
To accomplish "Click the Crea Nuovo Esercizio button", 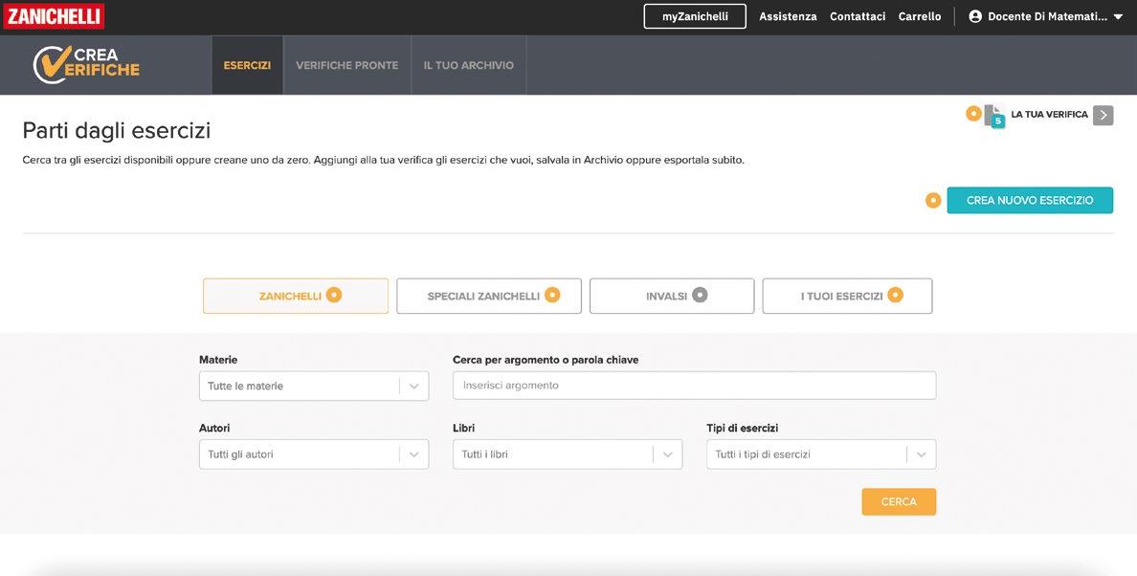I will pyautogui.click(x=1030, y=201).
